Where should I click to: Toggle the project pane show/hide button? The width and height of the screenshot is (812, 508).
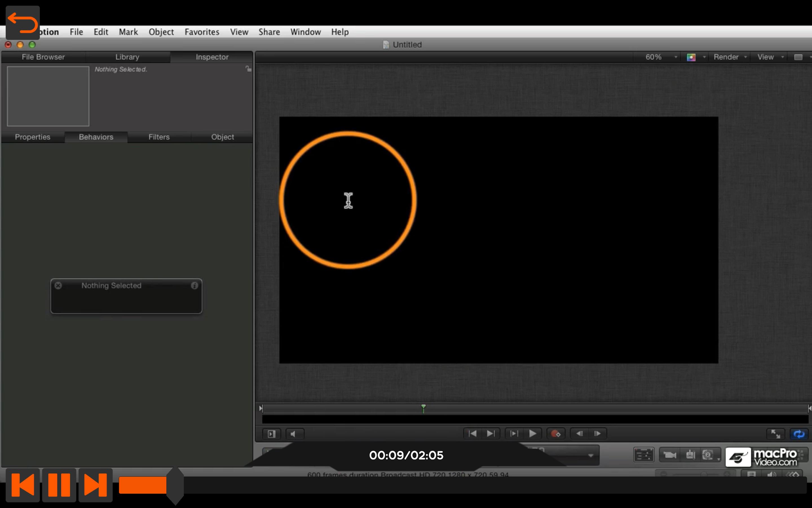point(271,434)
